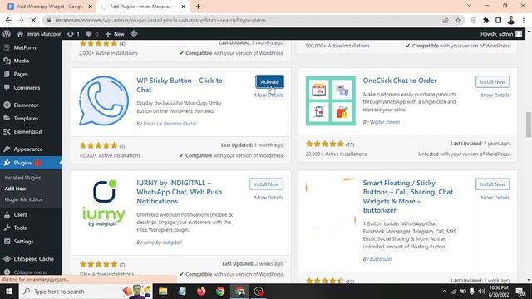Open author Walter Pinem link
Viewport: 532px width, 299px height.
(x=384, y=122)
